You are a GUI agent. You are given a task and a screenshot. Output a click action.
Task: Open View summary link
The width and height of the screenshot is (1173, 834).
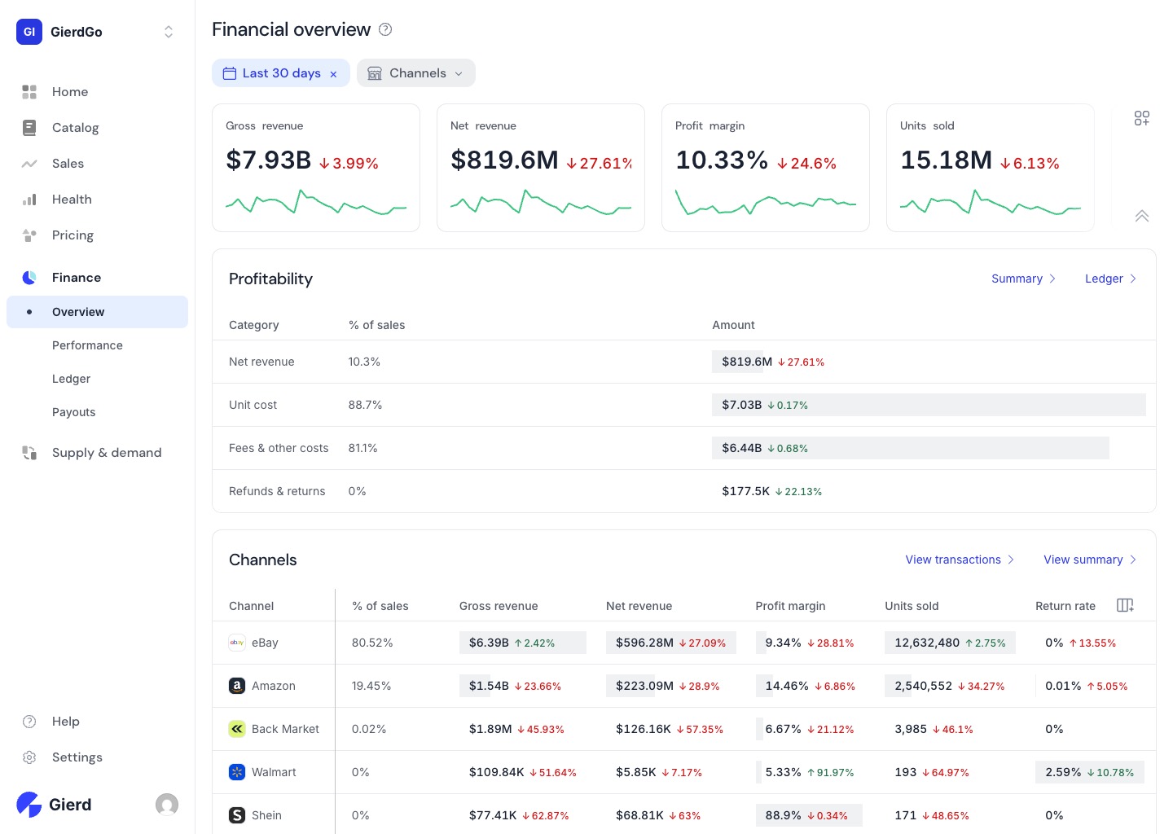click(1090, 560)
